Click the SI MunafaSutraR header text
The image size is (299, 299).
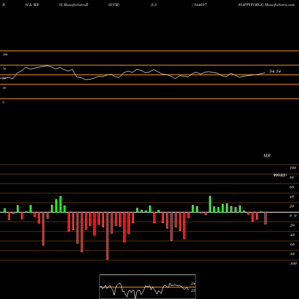tap(74, 5)
